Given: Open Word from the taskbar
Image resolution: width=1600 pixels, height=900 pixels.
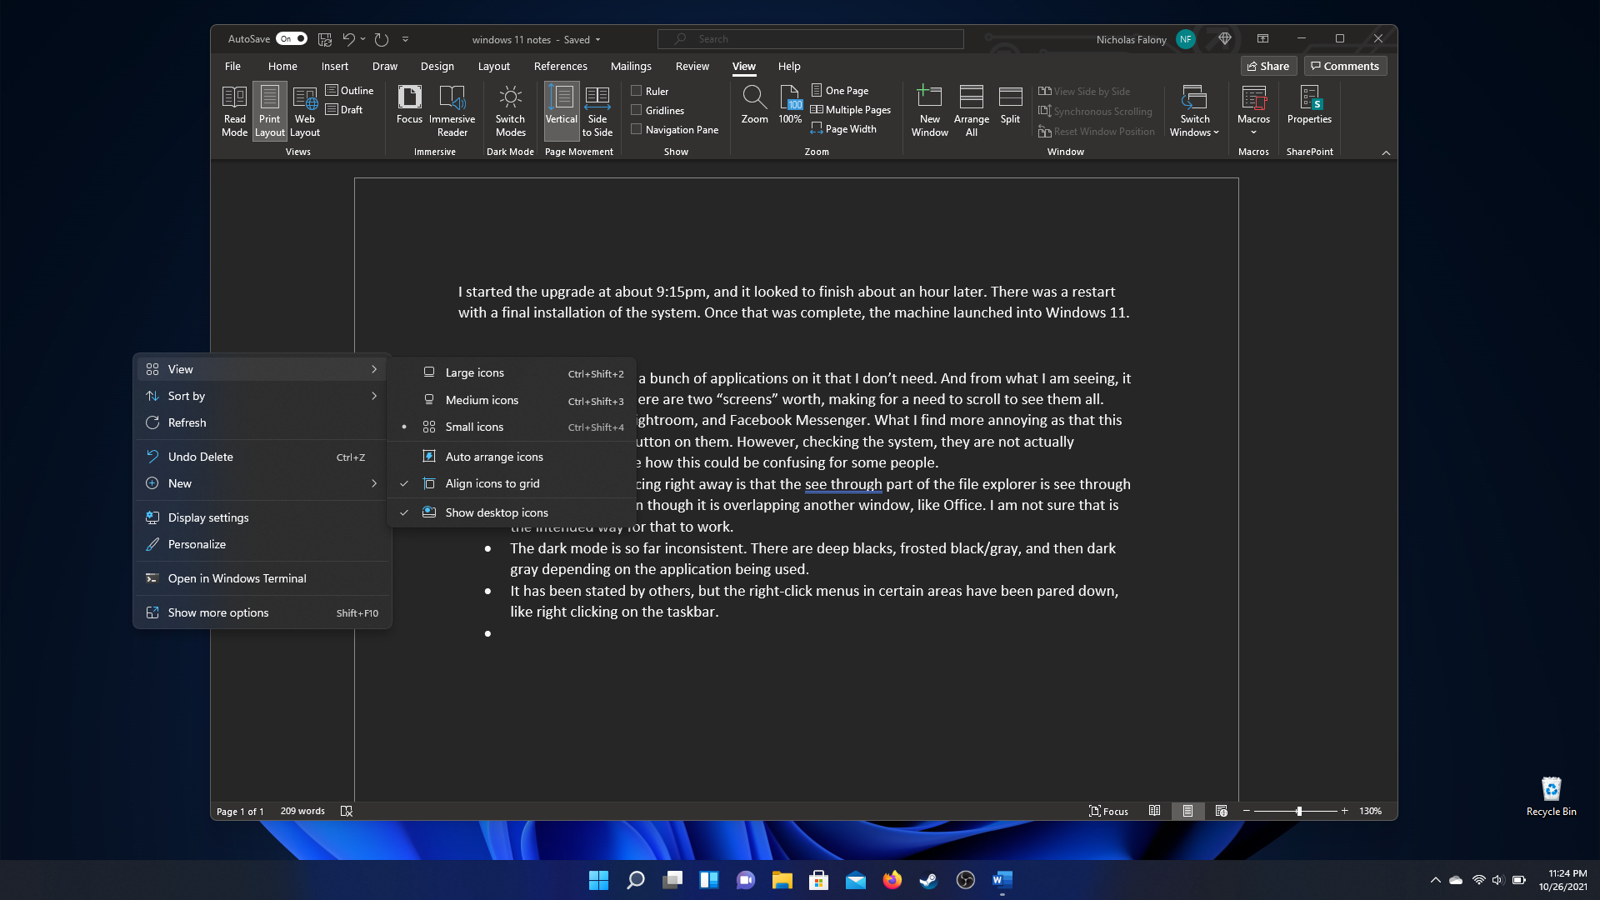Looking at the screenshot, I should click(1002, 880).
